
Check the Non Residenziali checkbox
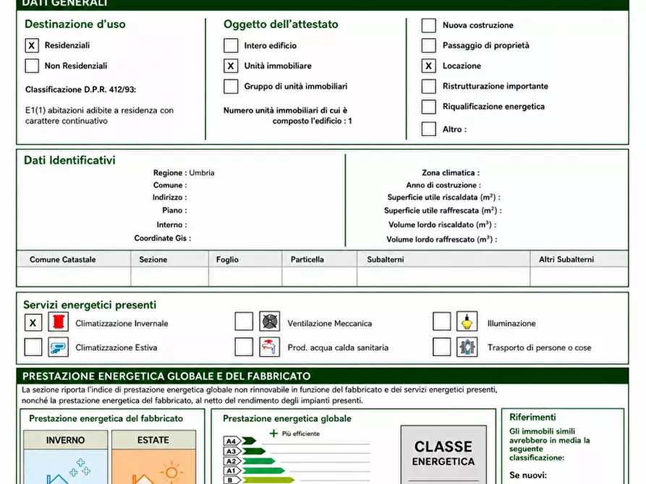32,66
